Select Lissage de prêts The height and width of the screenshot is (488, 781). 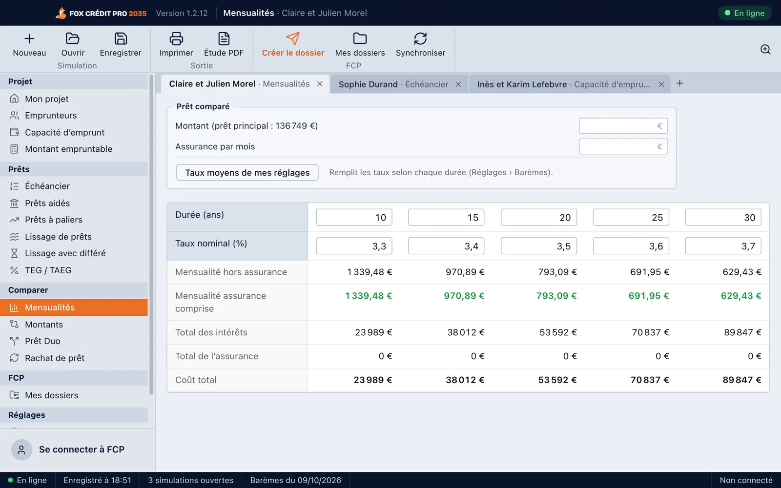coord(74,237)
